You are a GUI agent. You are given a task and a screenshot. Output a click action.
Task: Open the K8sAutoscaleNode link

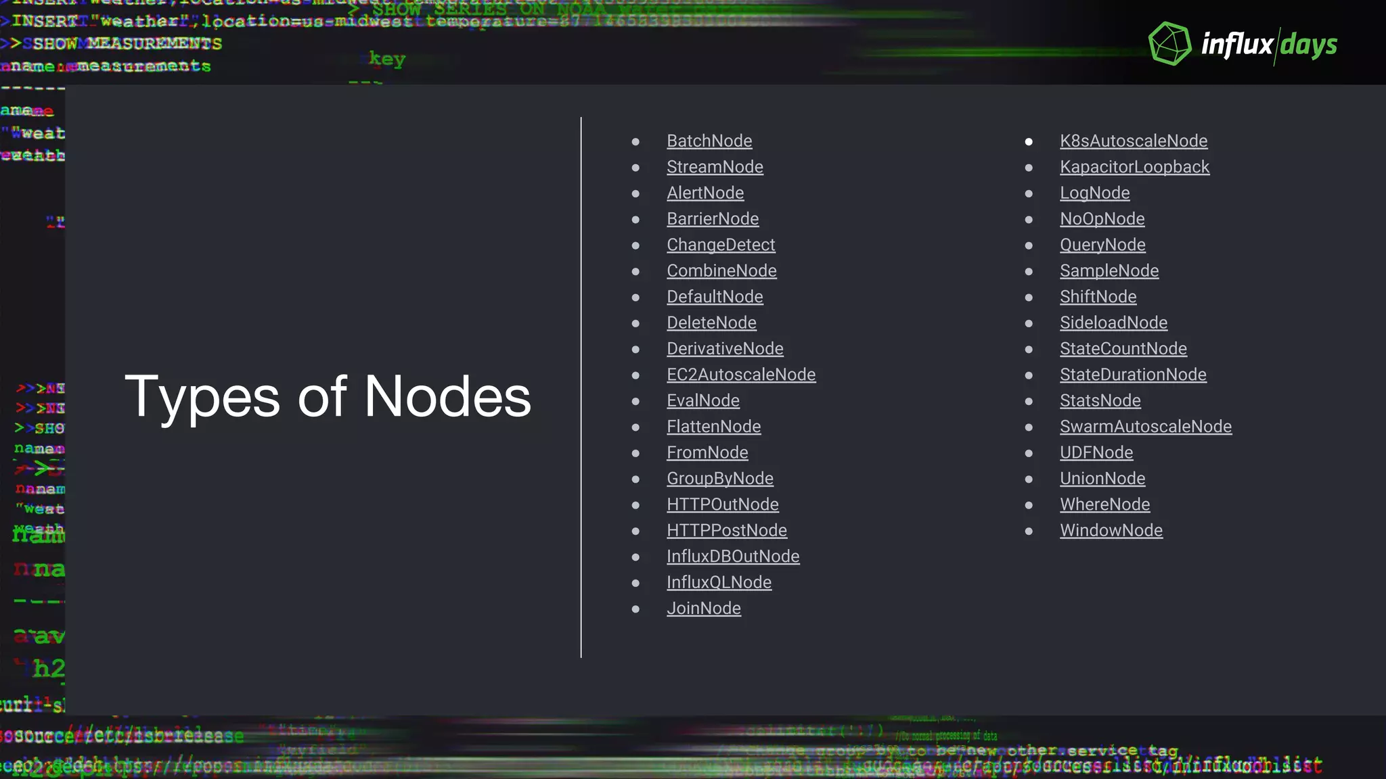point(1134,141)
